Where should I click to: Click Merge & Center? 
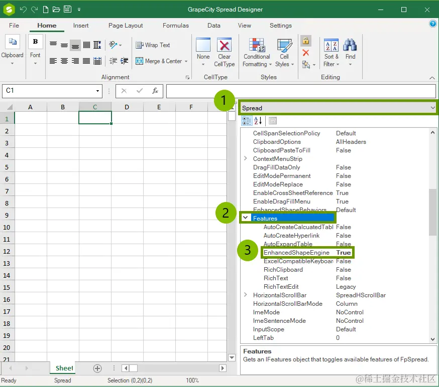pyautogui.click(x=158, y=61)
